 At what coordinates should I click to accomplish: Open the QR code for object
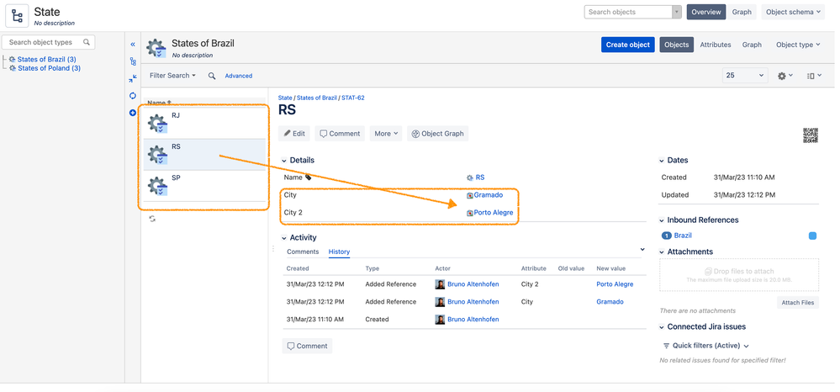pos(810,135)
